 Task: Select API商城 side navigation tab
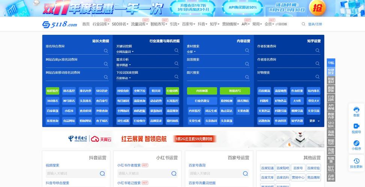point(331,107)
